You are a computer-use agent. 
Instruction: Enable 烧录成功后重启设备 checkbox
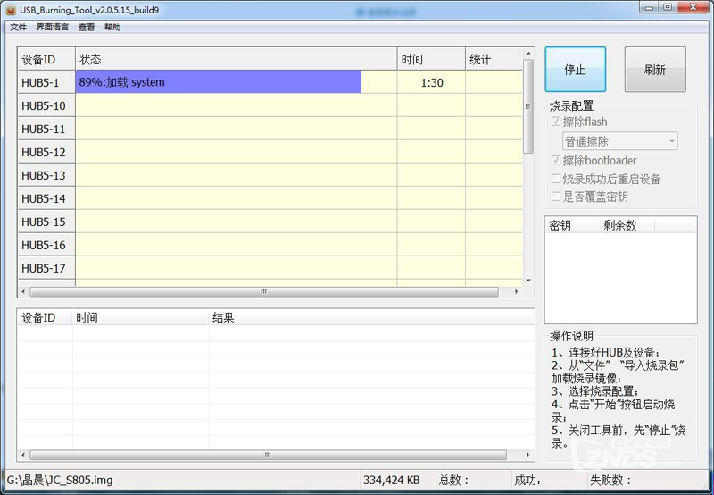[x=555, y=179]
